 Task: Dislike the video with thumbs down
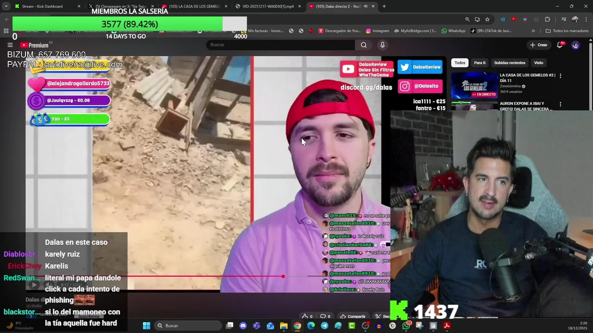pos(326,316)
